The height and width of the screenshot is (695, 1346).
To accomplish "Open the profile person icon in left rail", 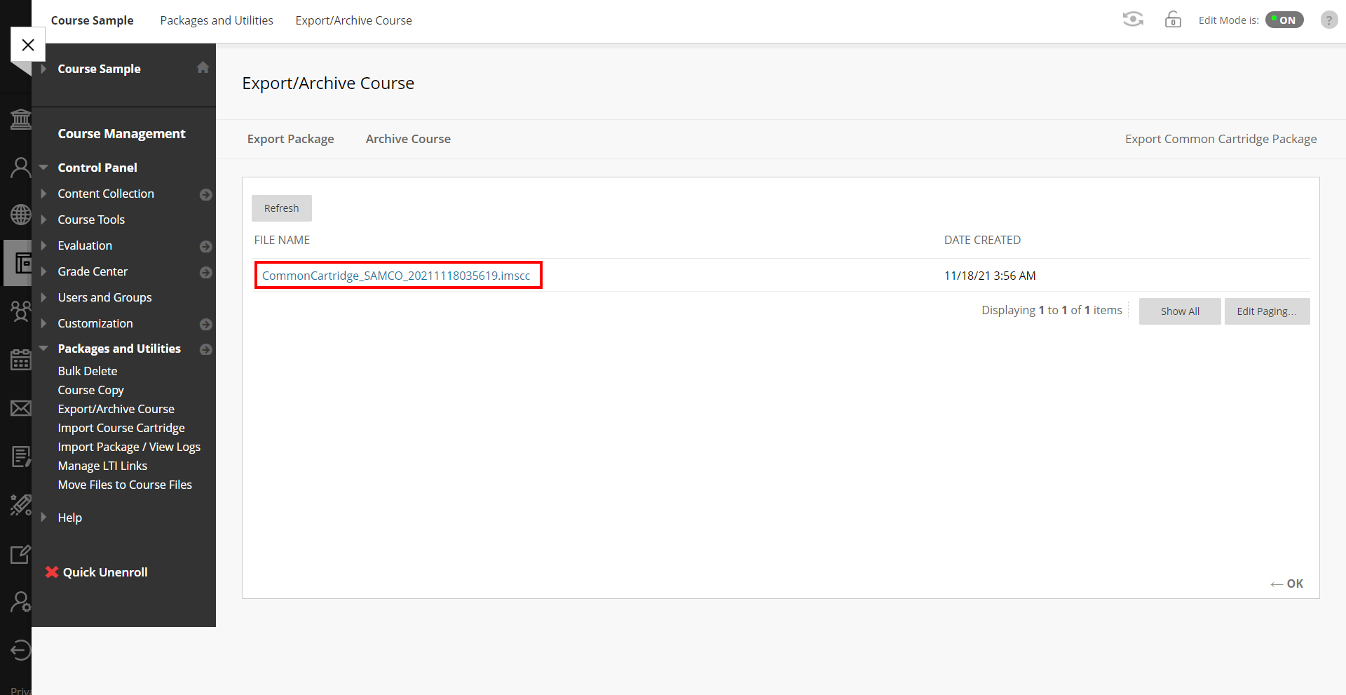I will (20, 168).
